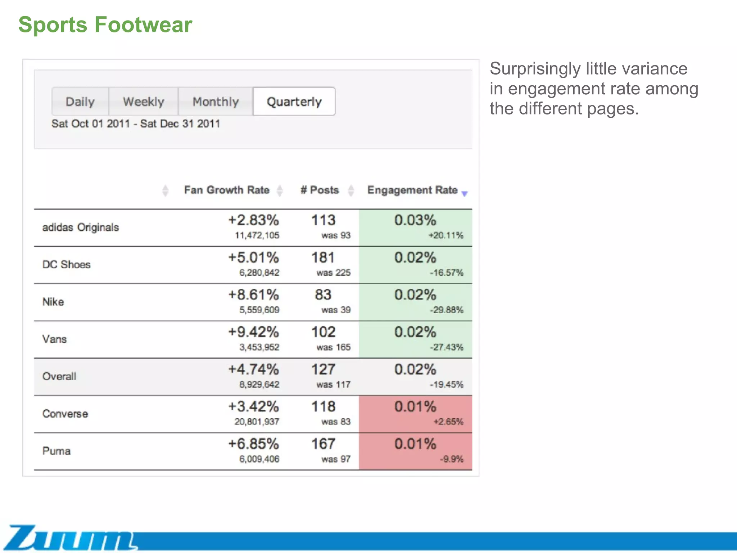Select the Quarterly tab
737x553 pixels.
click(294, 102)
